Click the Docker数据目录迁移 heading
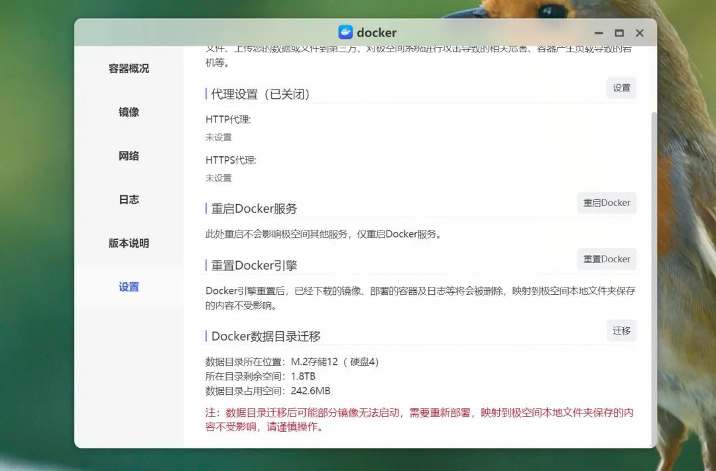This screenshot has height=471, width=716. tap(266, 337)
